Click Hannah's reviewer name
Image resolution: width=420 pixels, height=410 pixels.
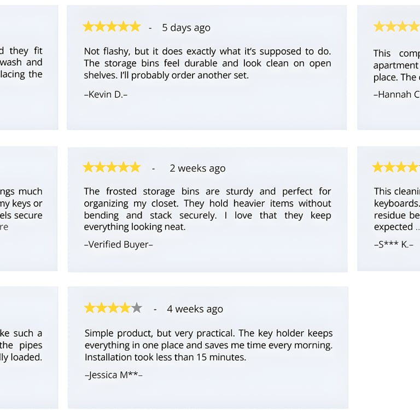(x=396, y=94)
